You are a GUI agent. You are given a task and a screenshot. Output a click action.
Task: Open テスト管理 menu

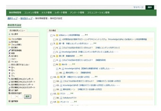[46, 13]
